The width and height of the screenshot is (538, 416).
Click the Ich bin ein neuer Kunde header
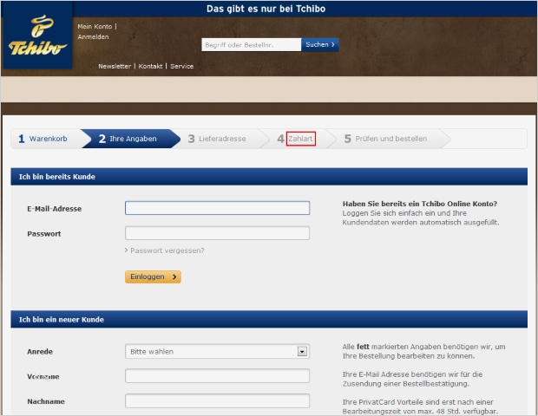tap(269, 320)
